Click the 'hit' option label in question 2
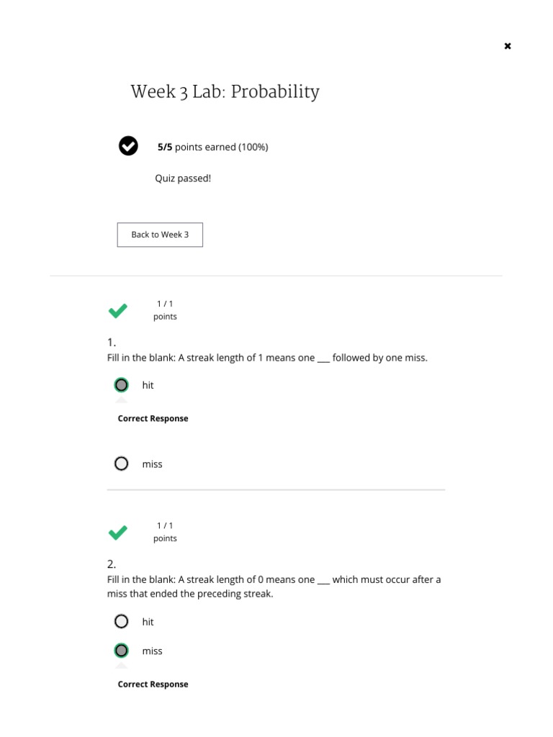 point(148,622)
